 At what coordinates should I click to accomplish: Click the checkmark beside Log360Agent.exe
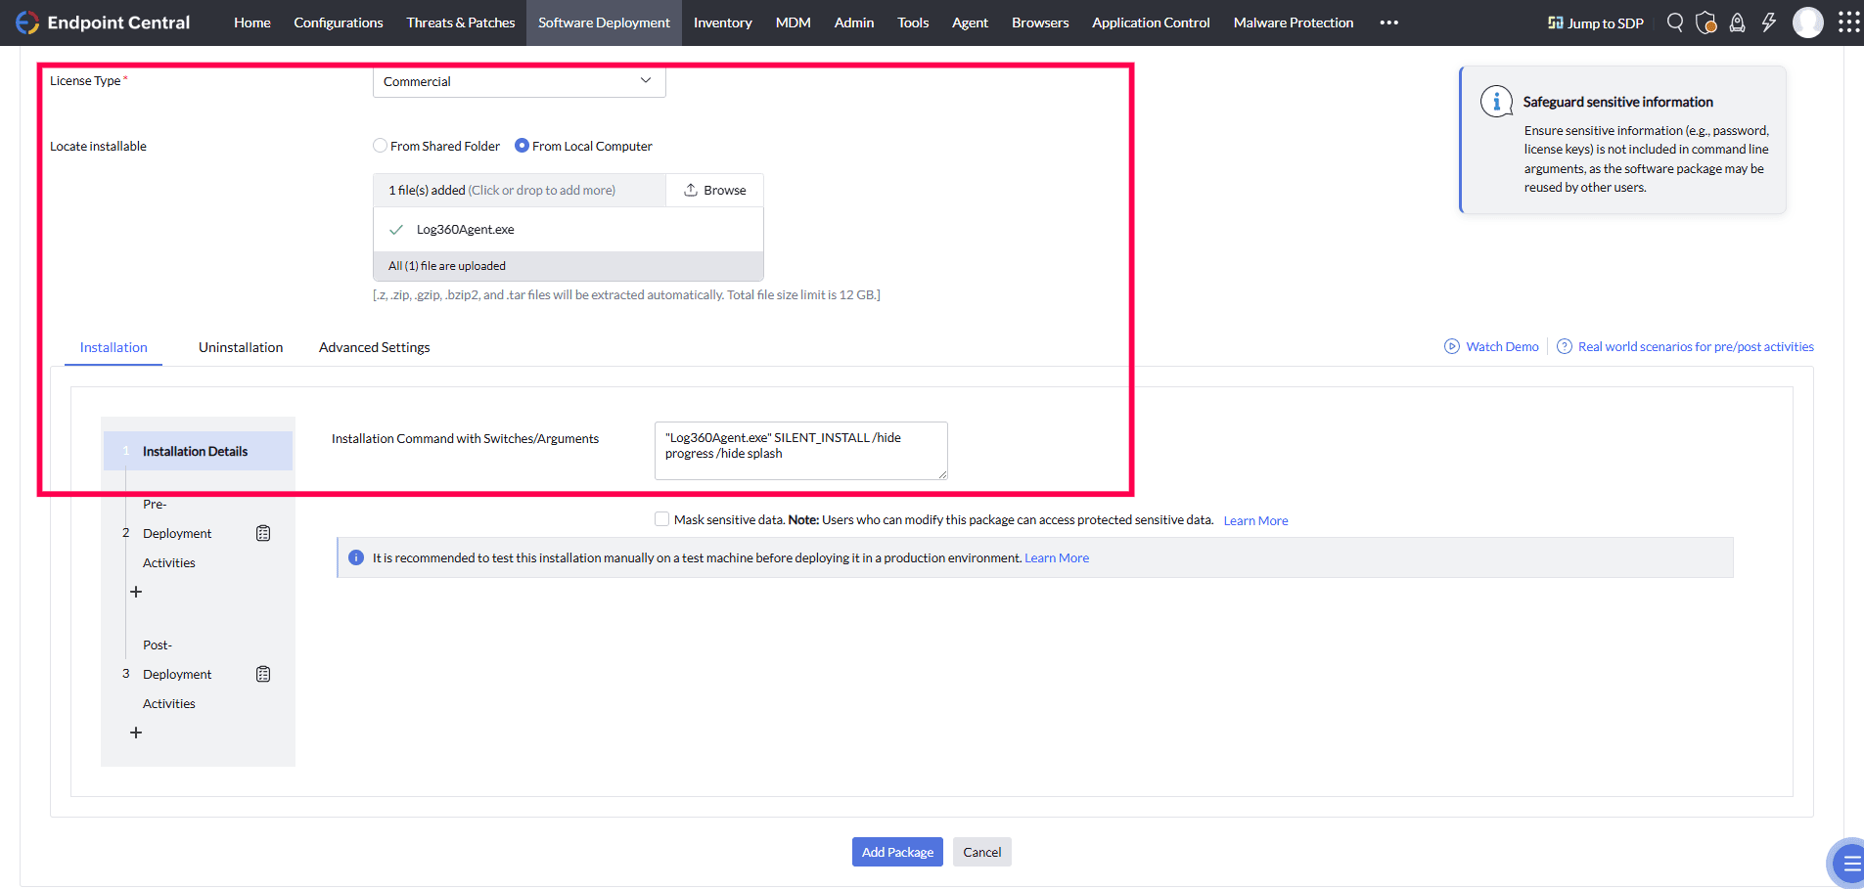click(x=396, y=230)
